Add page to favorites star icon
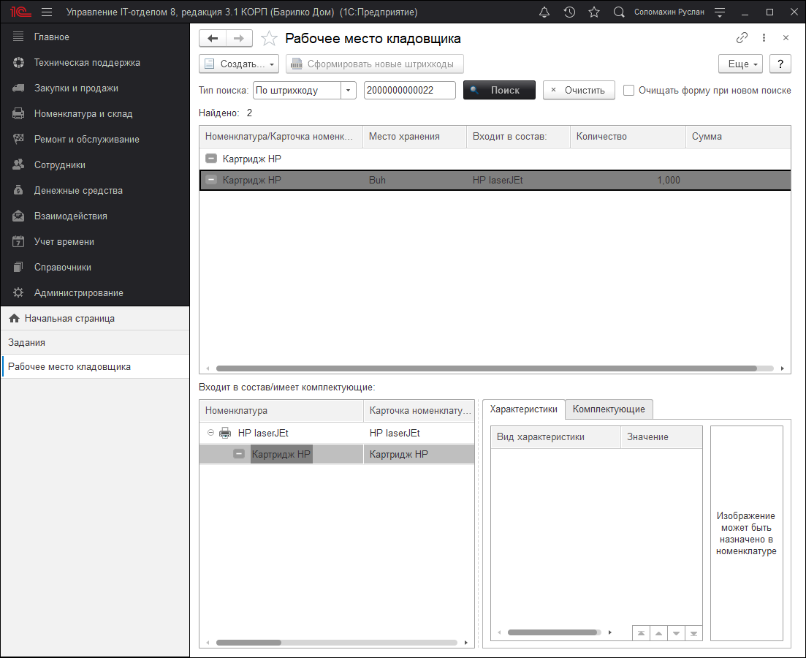 click(x=269, y=39)
